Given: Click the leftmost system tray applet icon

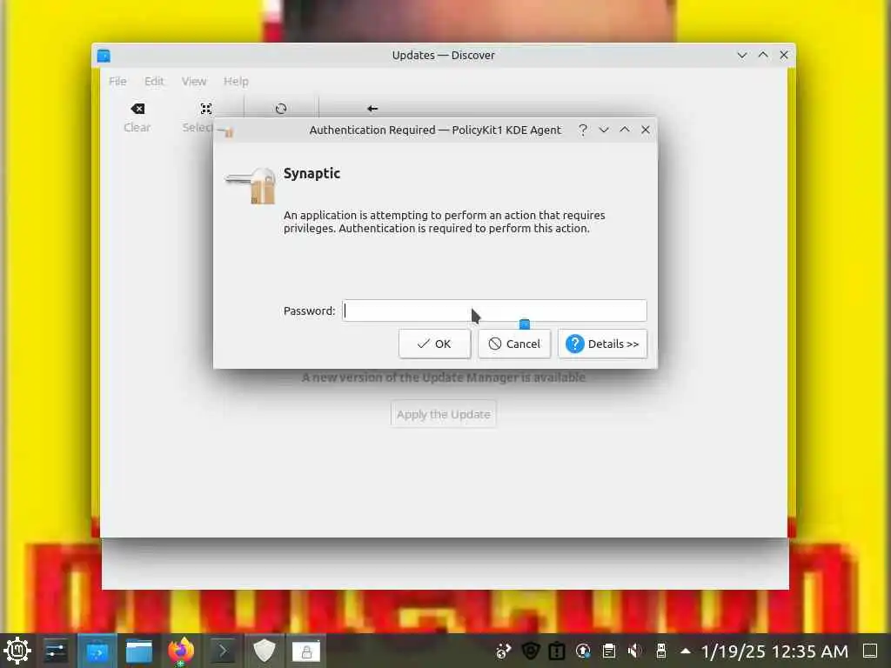Looking at the screenshot, I should [x=504, y=651].
